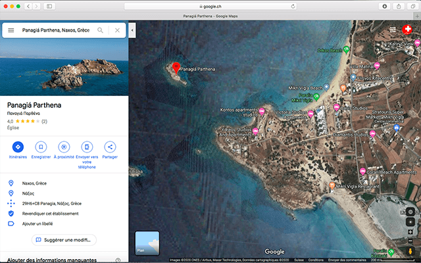Click the À proximité nearby icon

coord(64,147)
